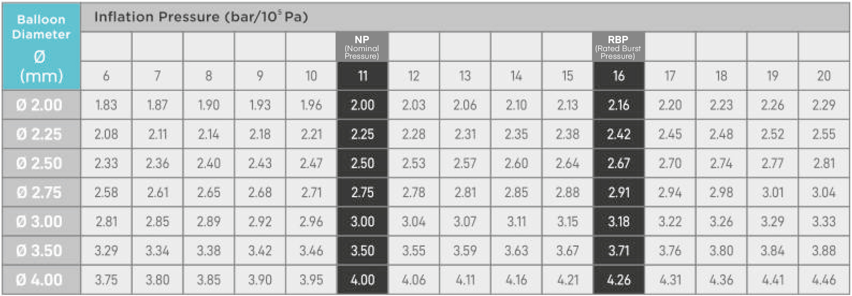
Task: Select the highlighted pressure column header 16
Action: [x=619, y=76]
